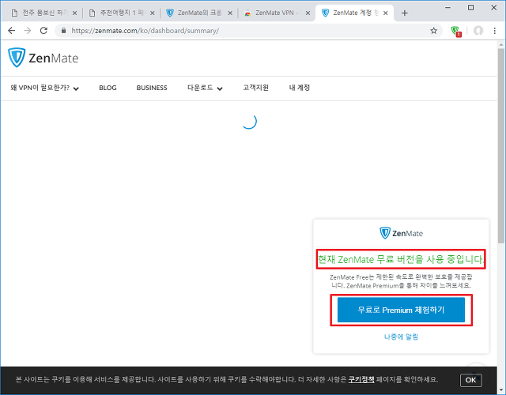The height and width of the screenshot is (395, 506).
Task: Click the green 무료 버전 status text
Action: (401, 259)
